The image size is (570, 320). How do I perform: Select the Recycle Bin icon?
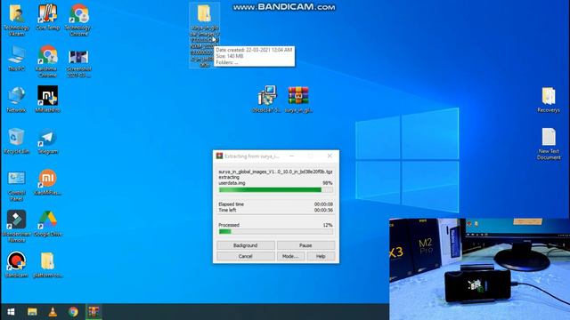tap(16, 140)
